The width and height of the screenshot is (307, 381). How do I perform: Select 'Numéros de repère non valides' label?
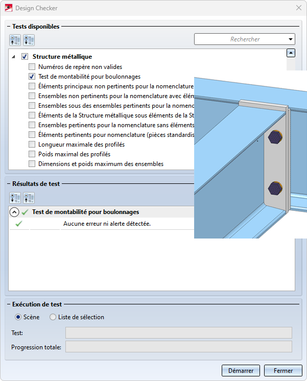point(80,66)
